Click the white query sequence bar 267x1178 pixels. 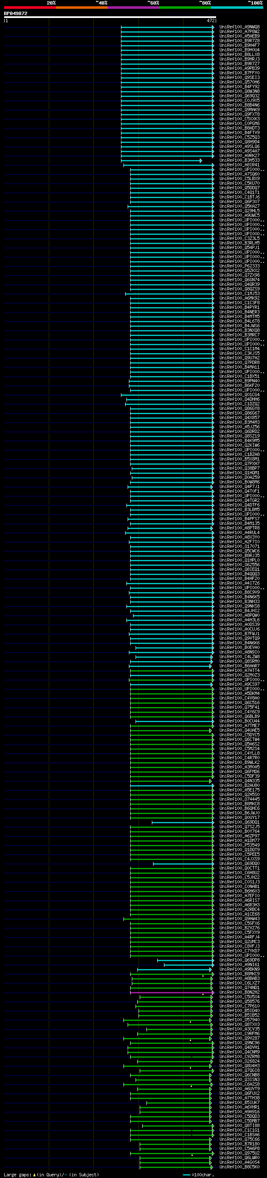coord(110,18)
